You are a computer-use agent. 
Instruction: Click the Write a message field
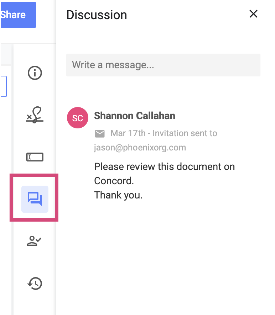163,65
